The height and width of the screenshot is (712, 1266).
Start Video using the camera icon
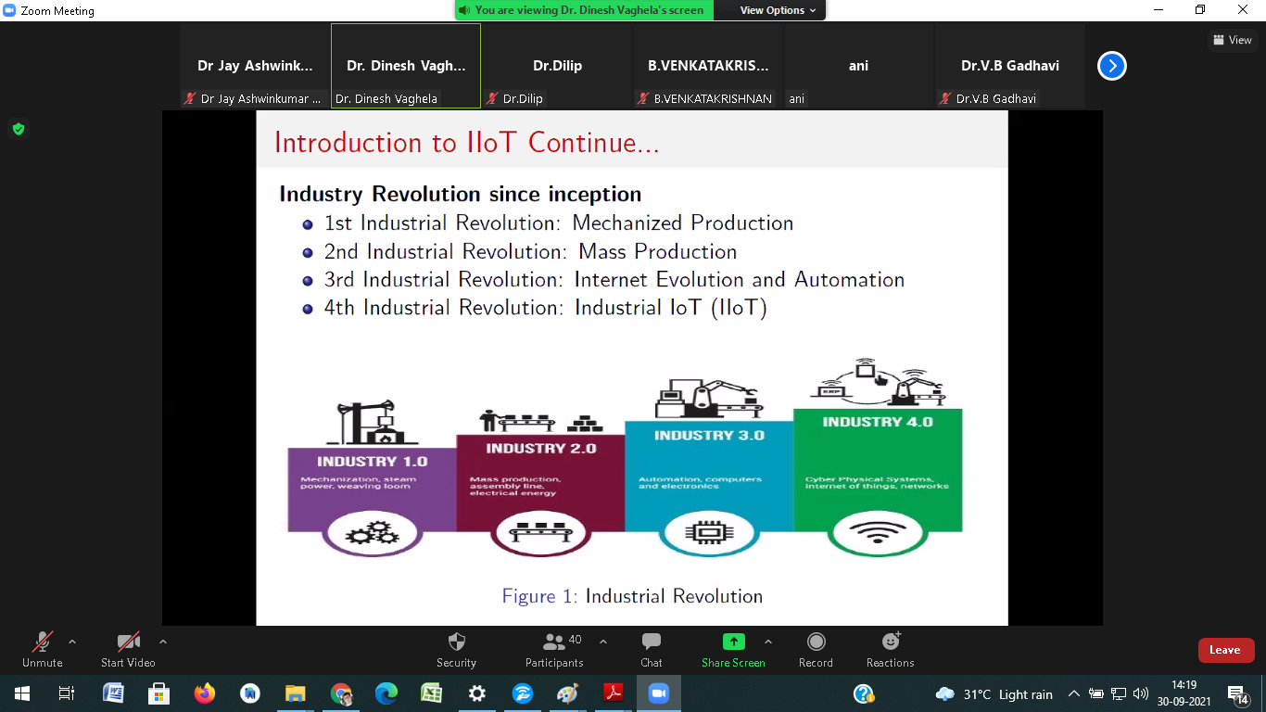[128, 649]
